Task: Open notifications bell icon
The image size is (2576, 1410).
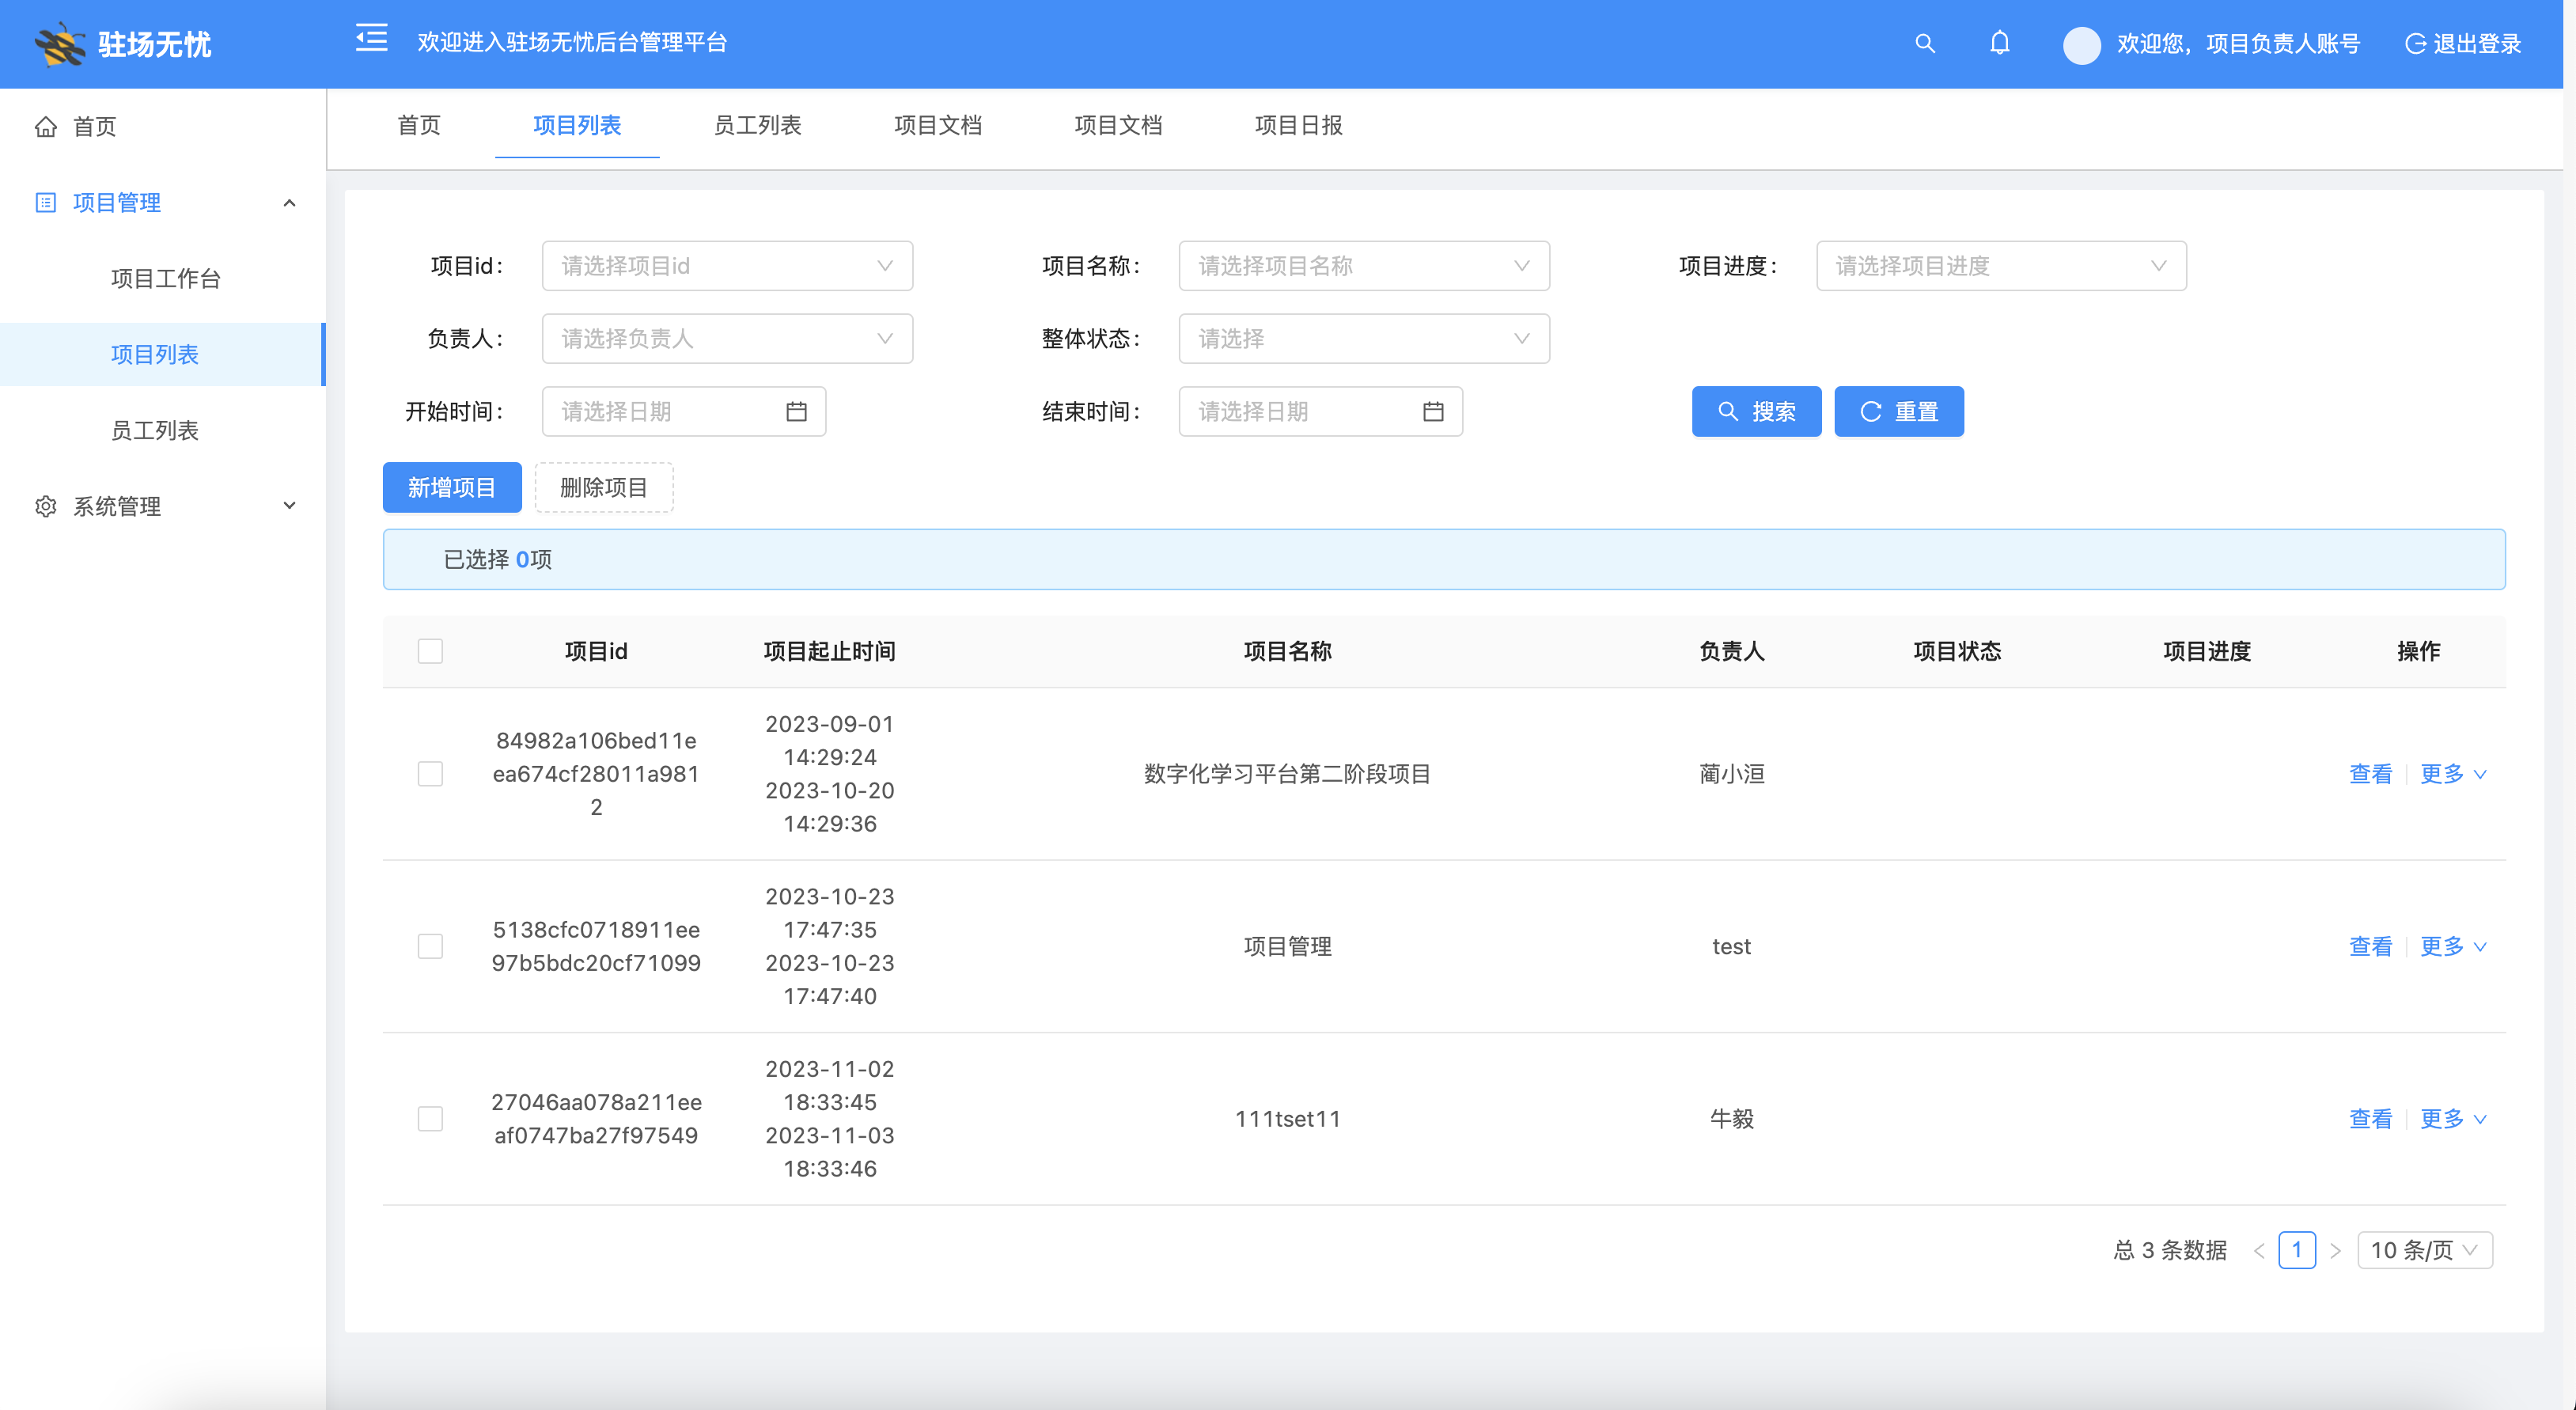Action: point(2000,43)
